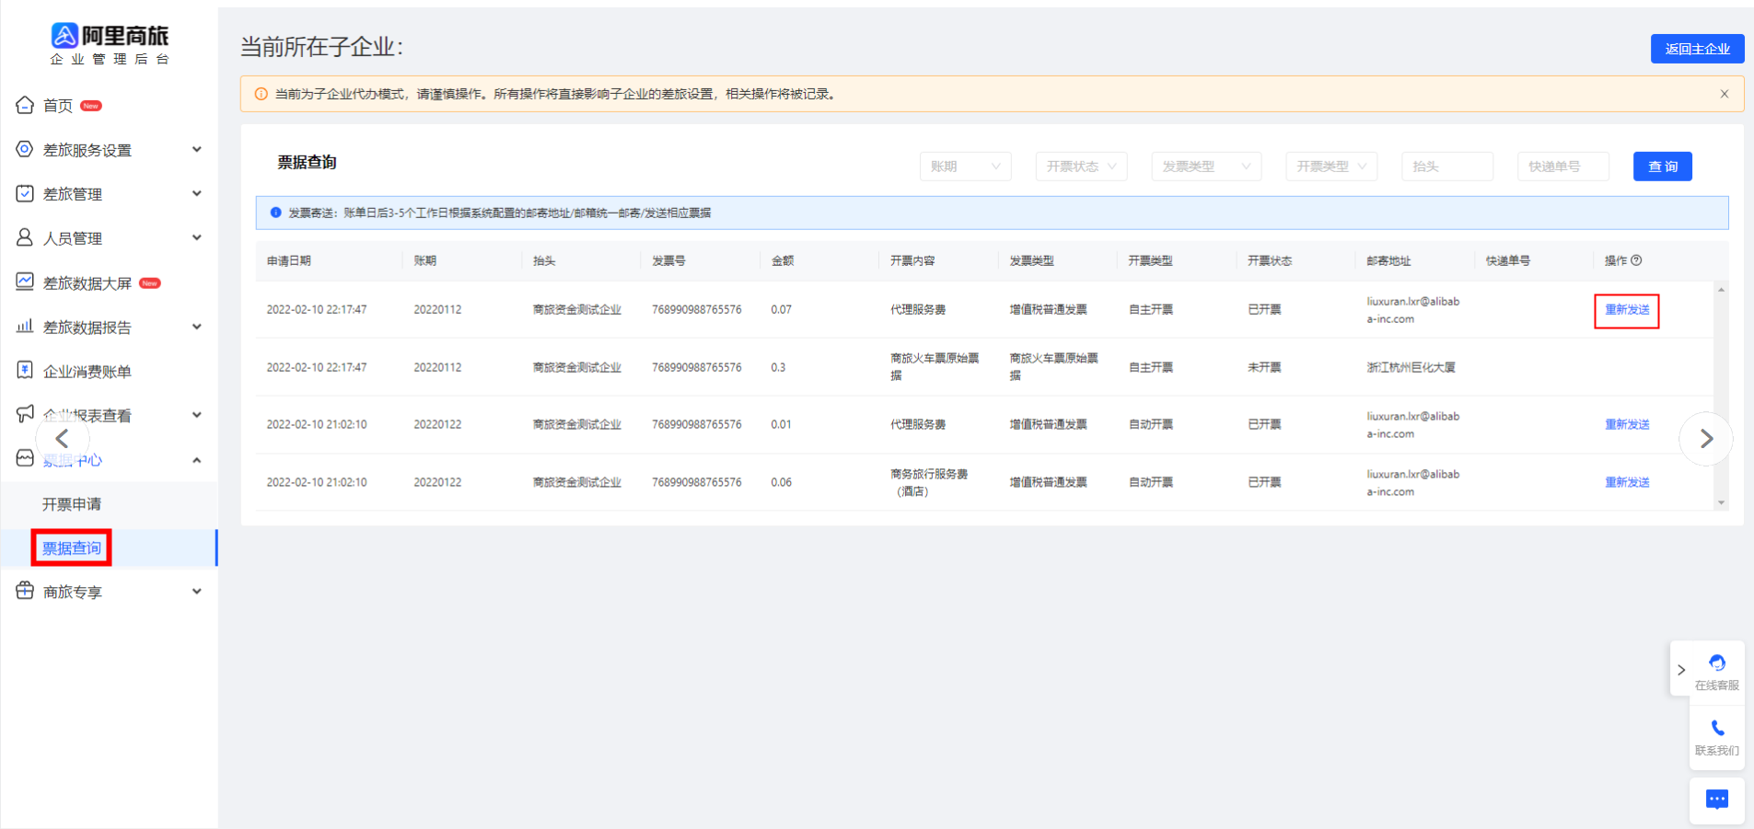1754x829 pixels.
Task: Expand 商旅专享 menu chevron
Action: tap(196, 592)
